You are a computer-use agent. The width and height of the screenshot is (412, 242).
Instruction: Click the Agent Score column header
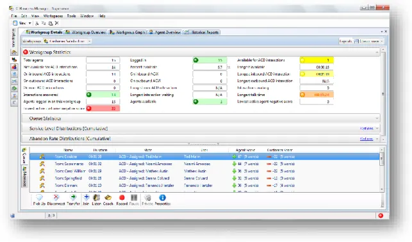[x=245, y=150]
